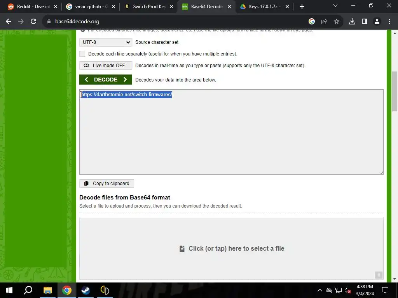
Task: Close the vmac github tab
Action: pyautogui.click(x=113, y=7)
